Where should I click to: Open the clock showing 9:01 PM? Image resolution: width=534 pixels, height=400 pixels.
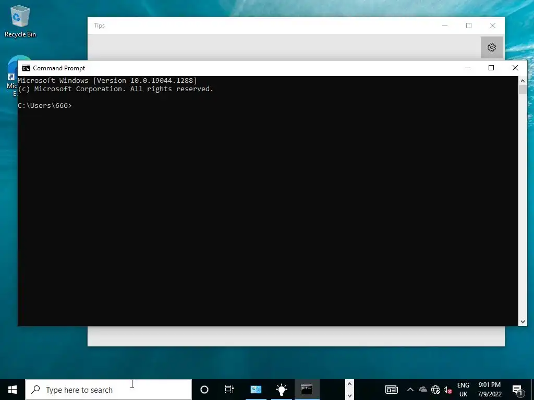tap(489, 390)
